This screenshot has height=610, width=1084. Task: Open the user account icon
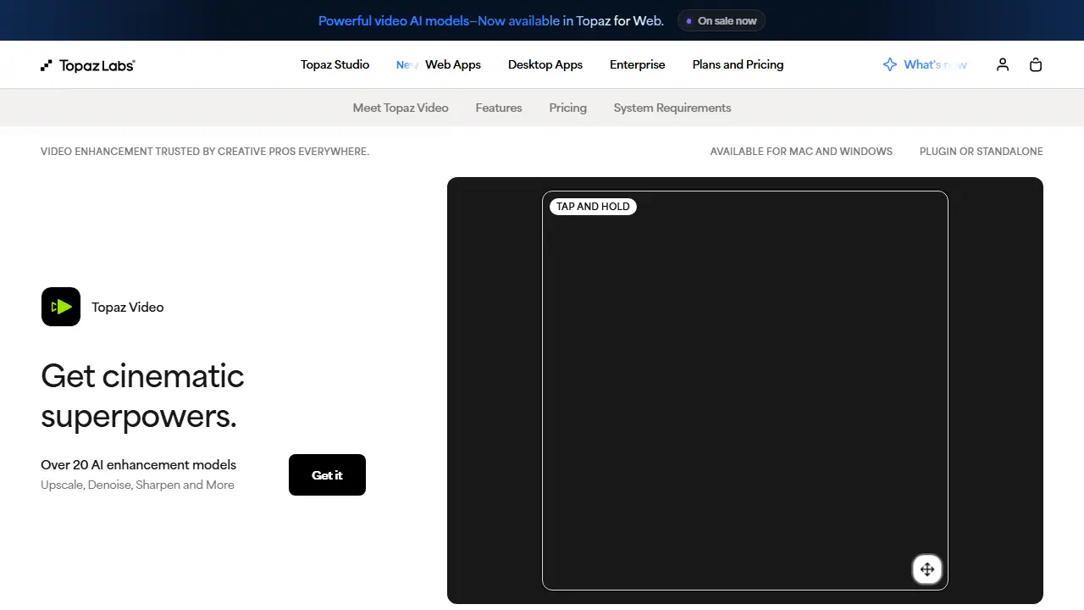(x=1003, y=64)
